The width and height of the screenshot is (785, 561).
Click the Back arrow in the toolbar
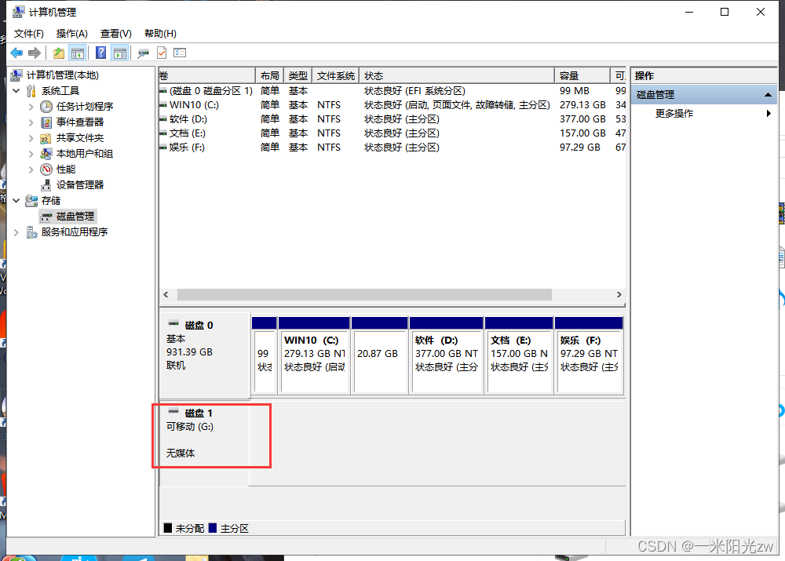coord(16,53)
